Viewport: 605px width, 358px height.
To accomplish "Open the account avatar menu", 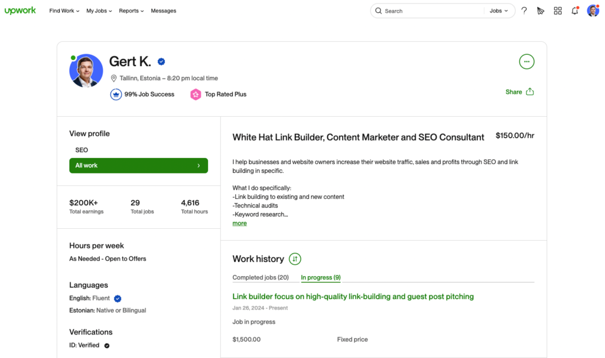I will click(x=593, y=11).
